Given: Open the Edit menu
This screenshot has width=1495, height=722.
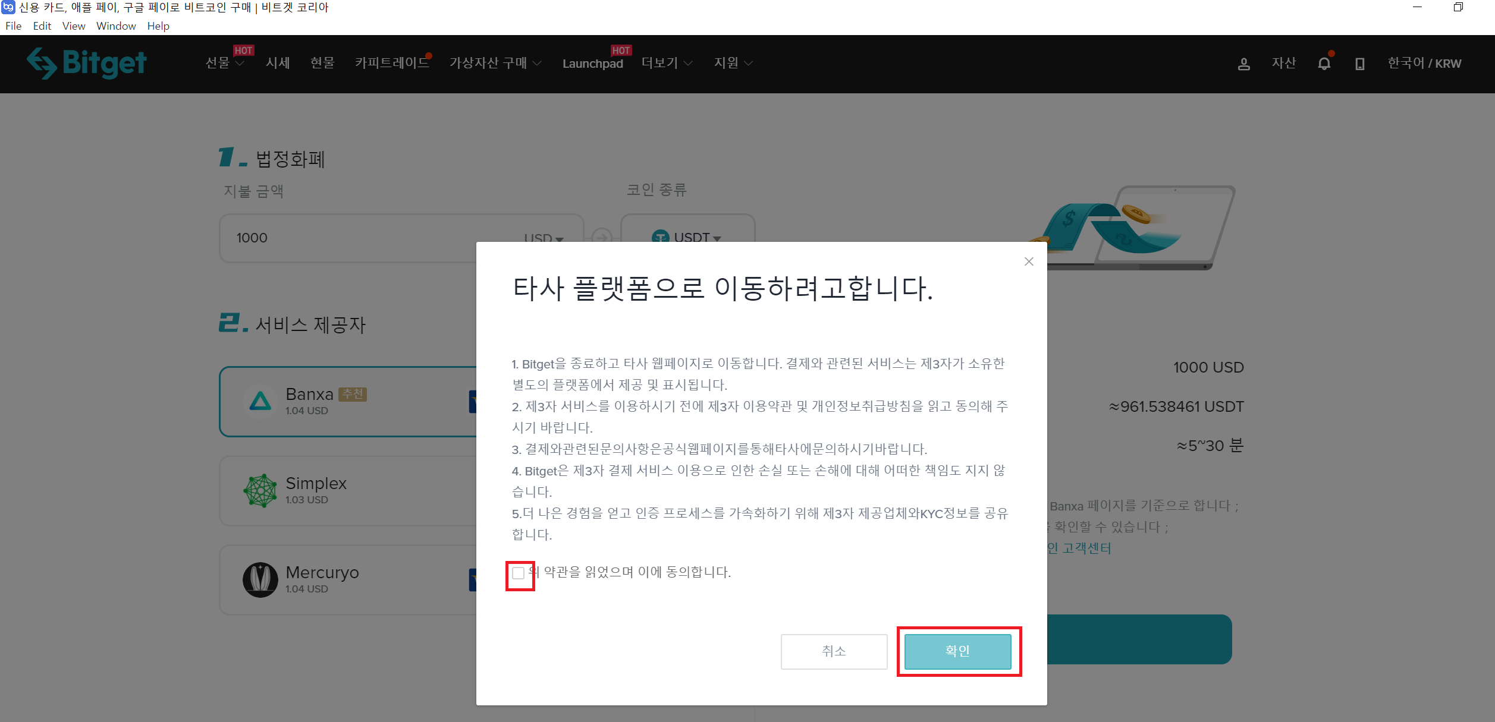Looking at the screenshot, I should [x=42, y=26].
